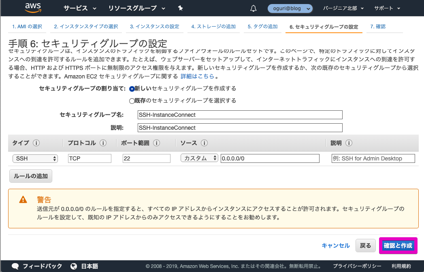Select 既存のセキュリティグループを選択する radio button
This screenshot has height=272, width=424.
point(132,100)
